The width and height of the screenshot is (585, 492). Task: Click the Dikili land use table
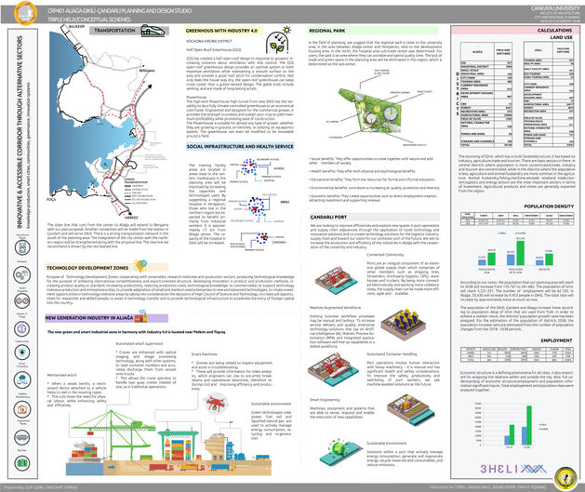point(549,94)
